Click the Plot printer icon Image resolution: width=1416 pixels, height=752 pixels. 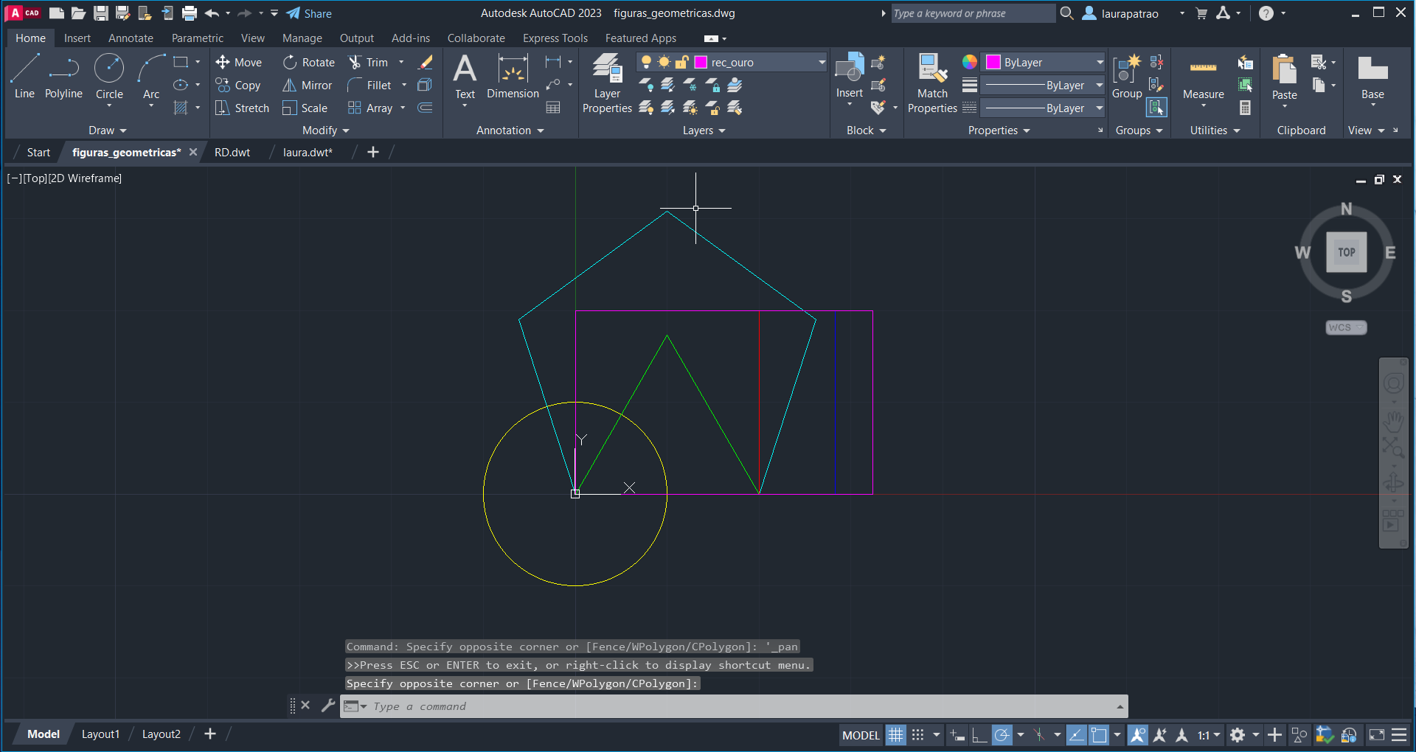pyautogui.click(x=190, y=13)
